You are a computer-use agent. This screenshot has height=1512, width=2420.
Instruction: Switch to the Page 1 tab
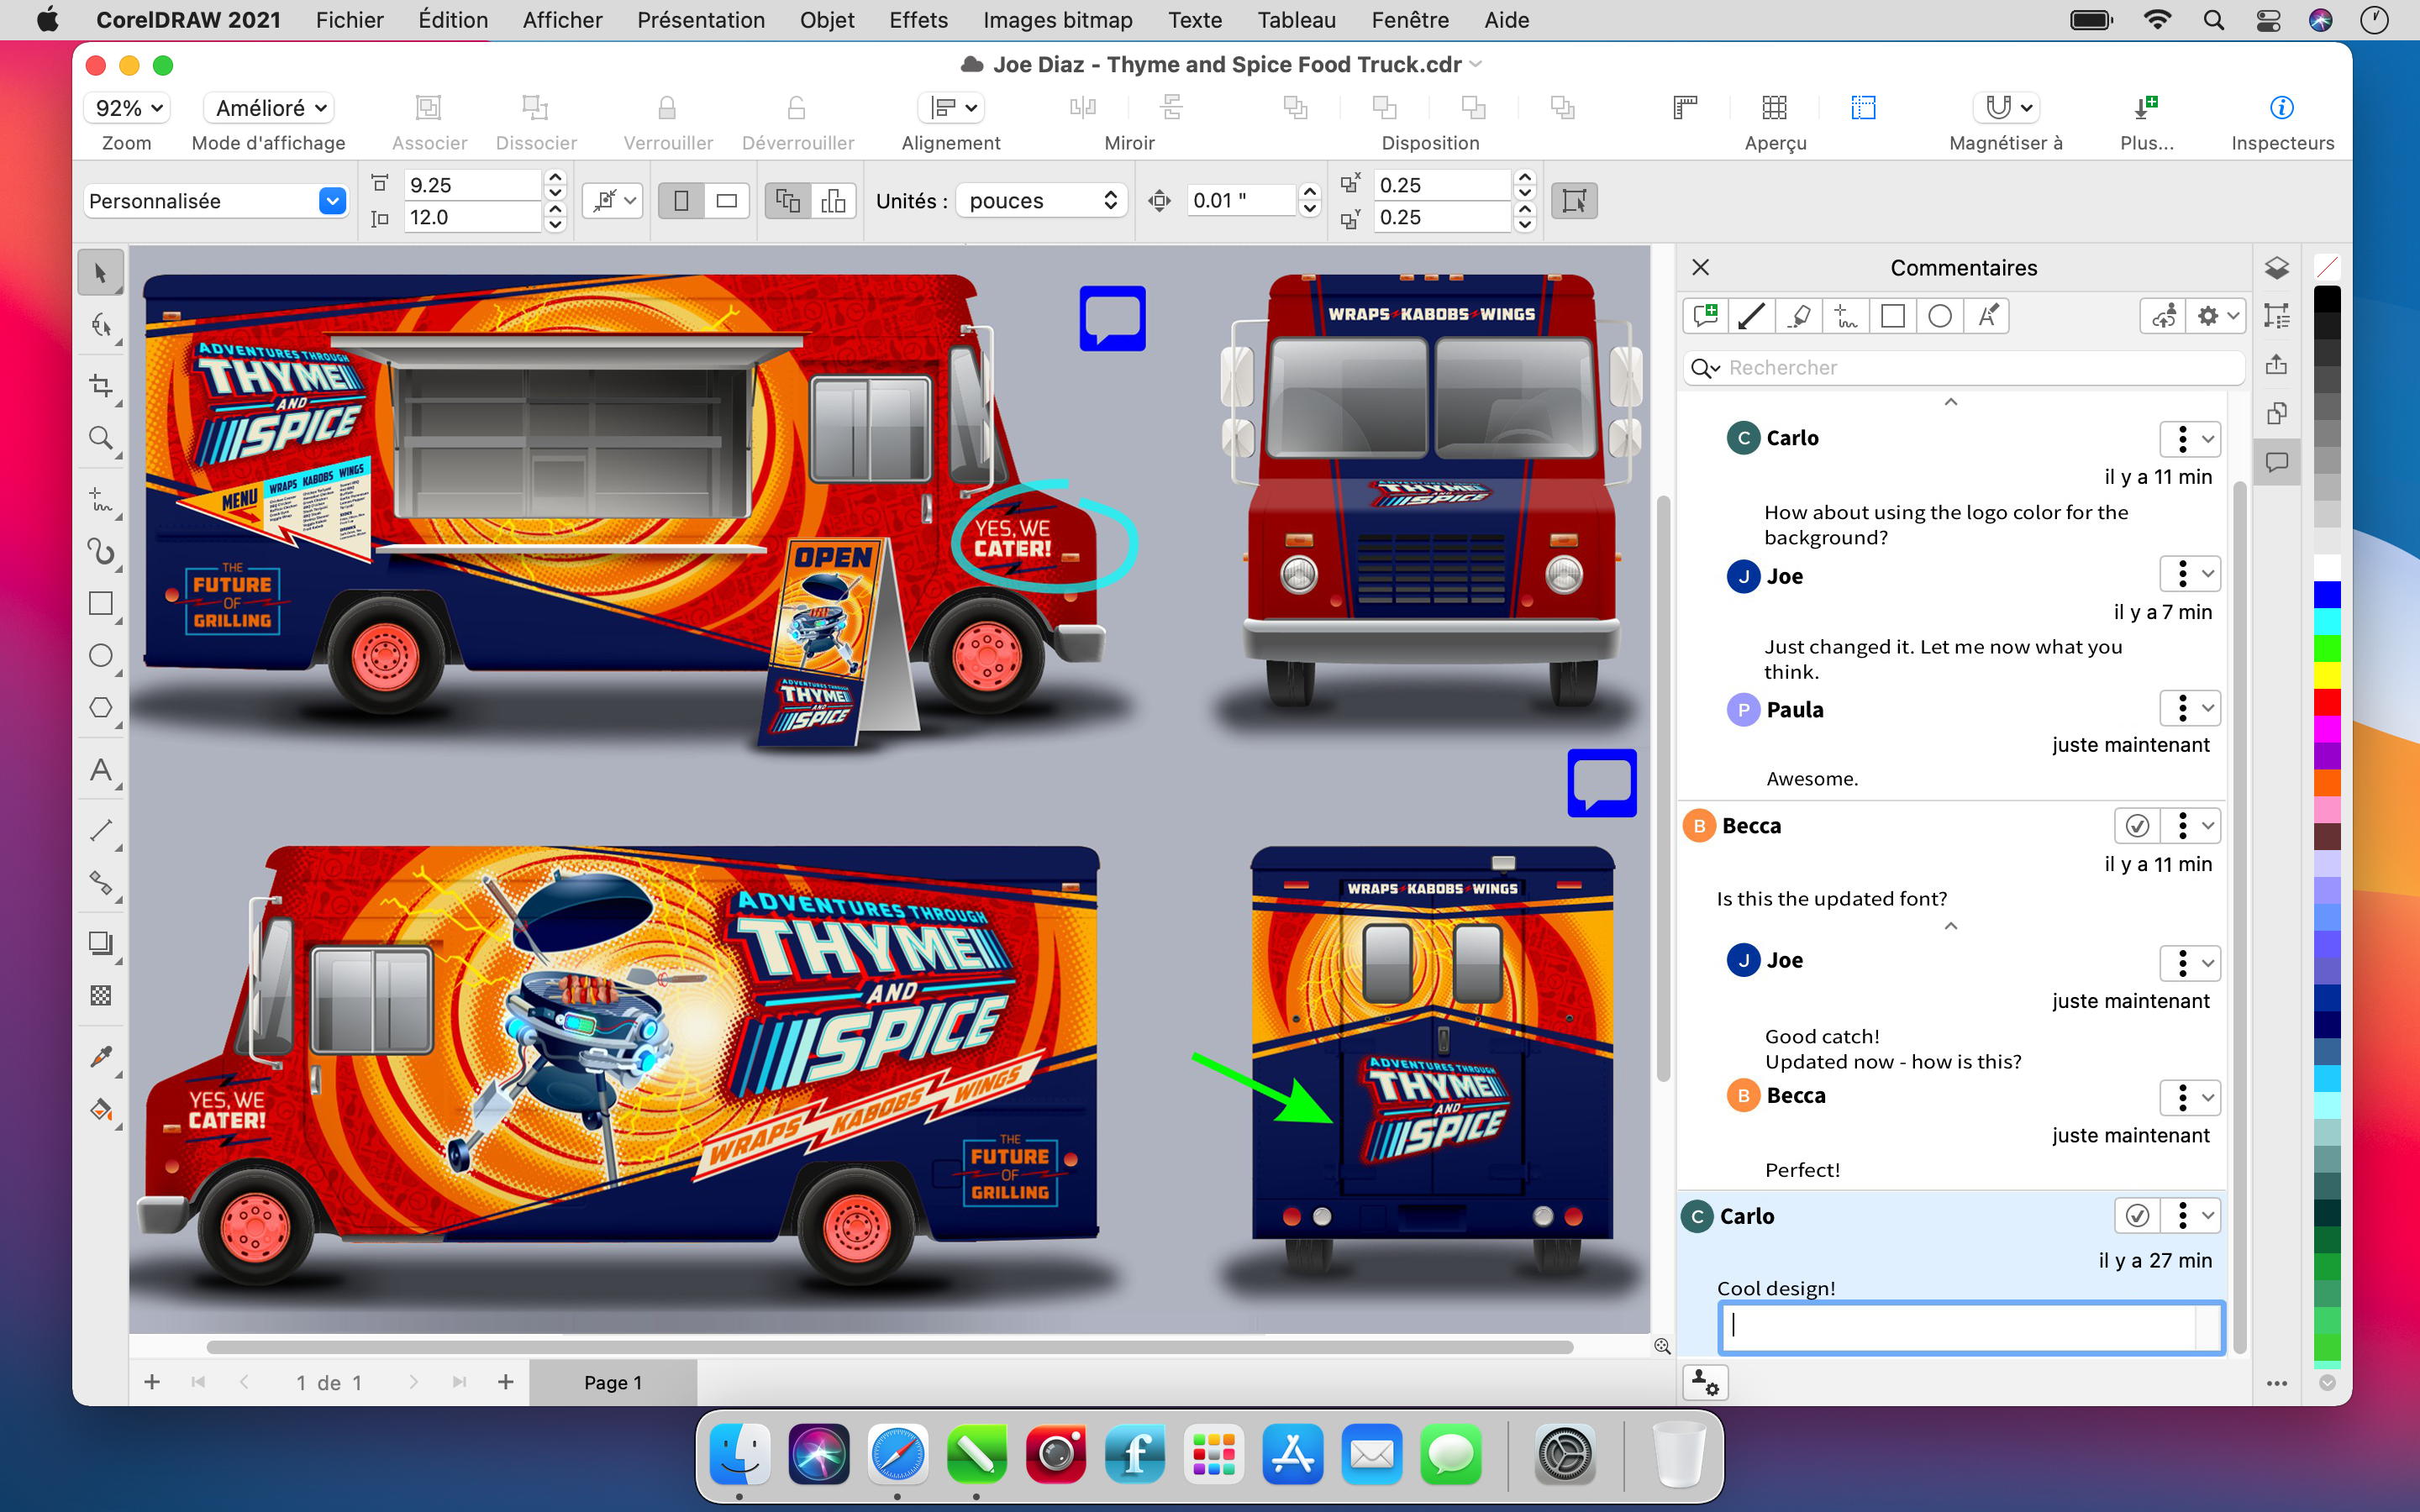tap(613, 1382)
